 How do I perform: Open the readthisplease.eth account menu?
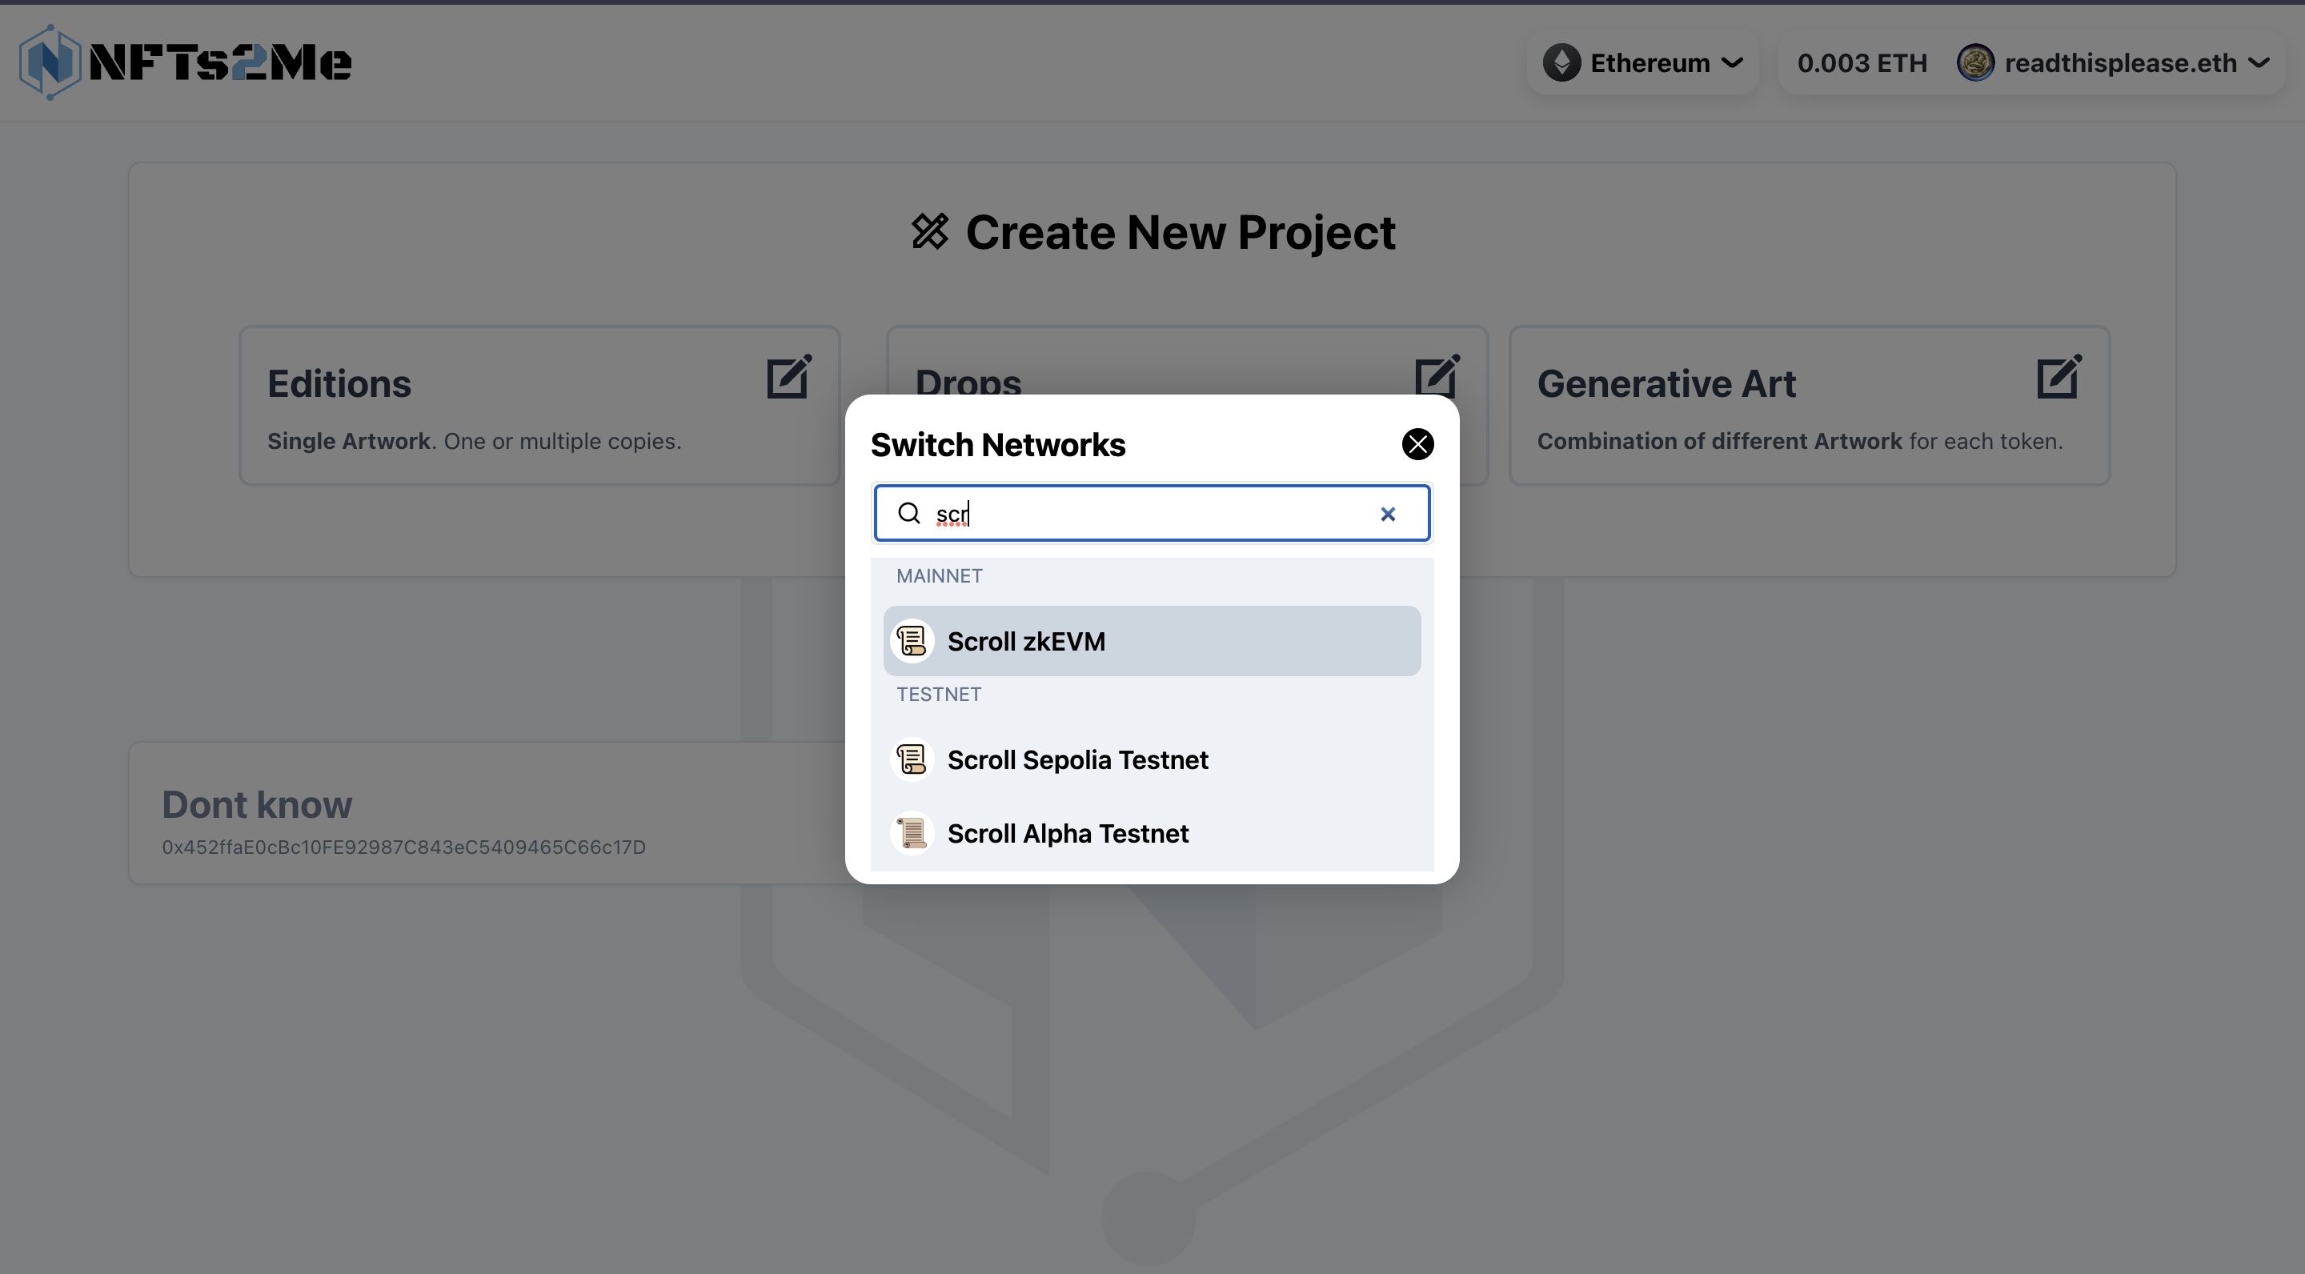[2115, 62]
